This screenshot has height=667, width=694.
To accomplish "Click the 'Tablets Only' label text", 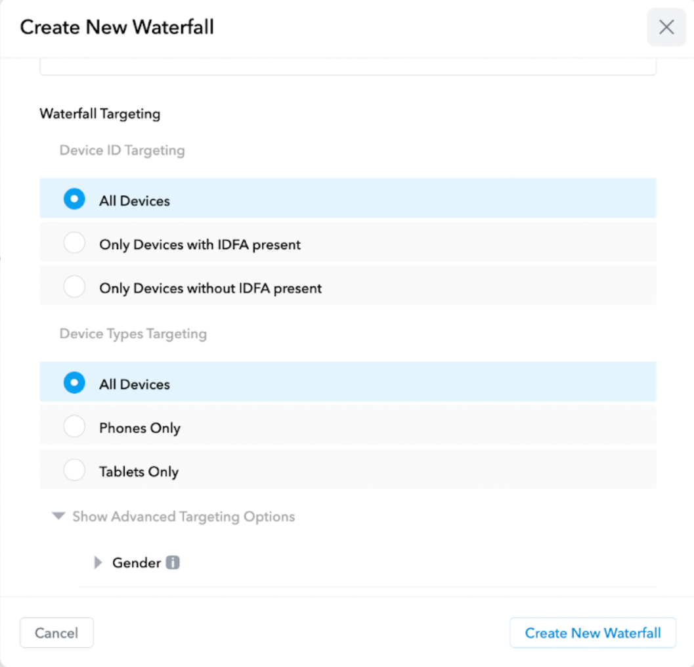I will tap(139, 471).
